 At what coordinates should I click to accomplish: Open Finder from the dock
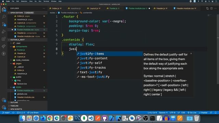tap(22, 118)
